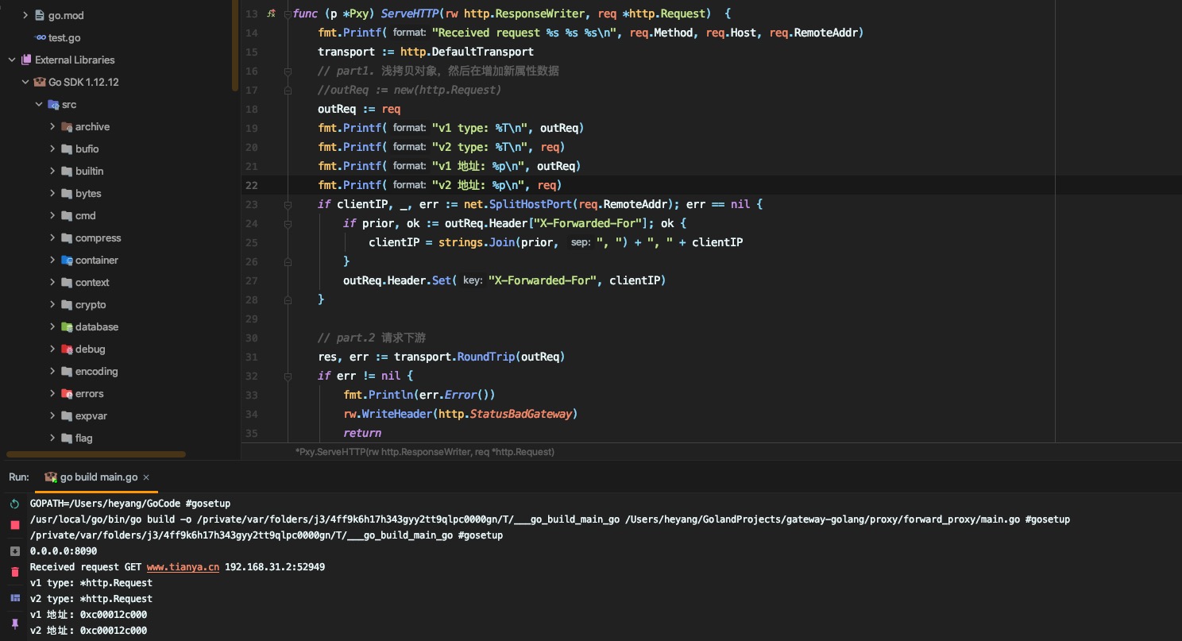Expand the expvar folder arrow
Image resolution: width=1182 pixels, height=641 pixels.
[52, 415]
